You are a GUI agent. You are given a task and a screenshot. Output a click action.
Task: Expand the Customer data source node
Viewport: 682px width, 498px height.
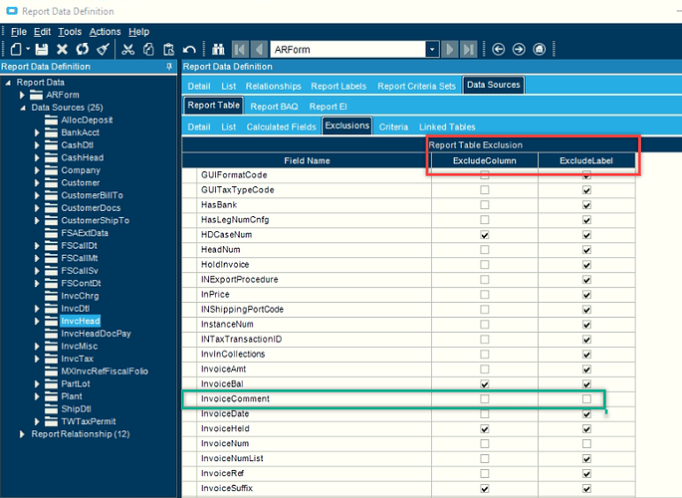tap(38, 183)
